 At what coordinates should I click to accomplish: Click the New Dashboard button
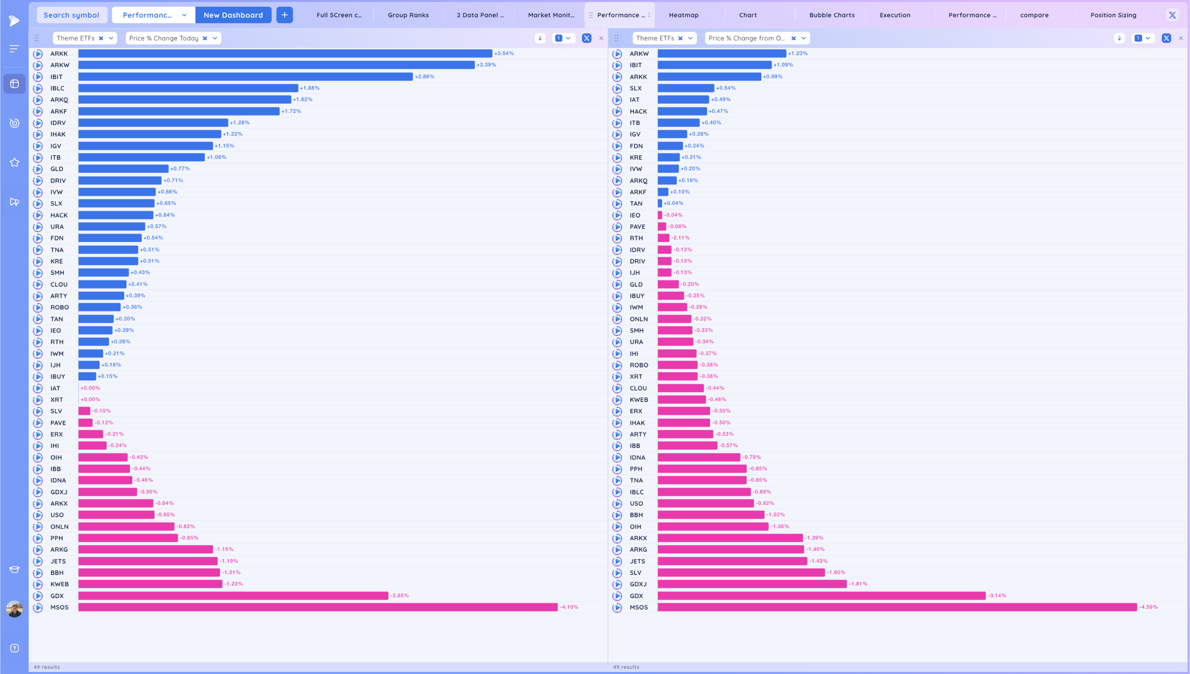233,15
